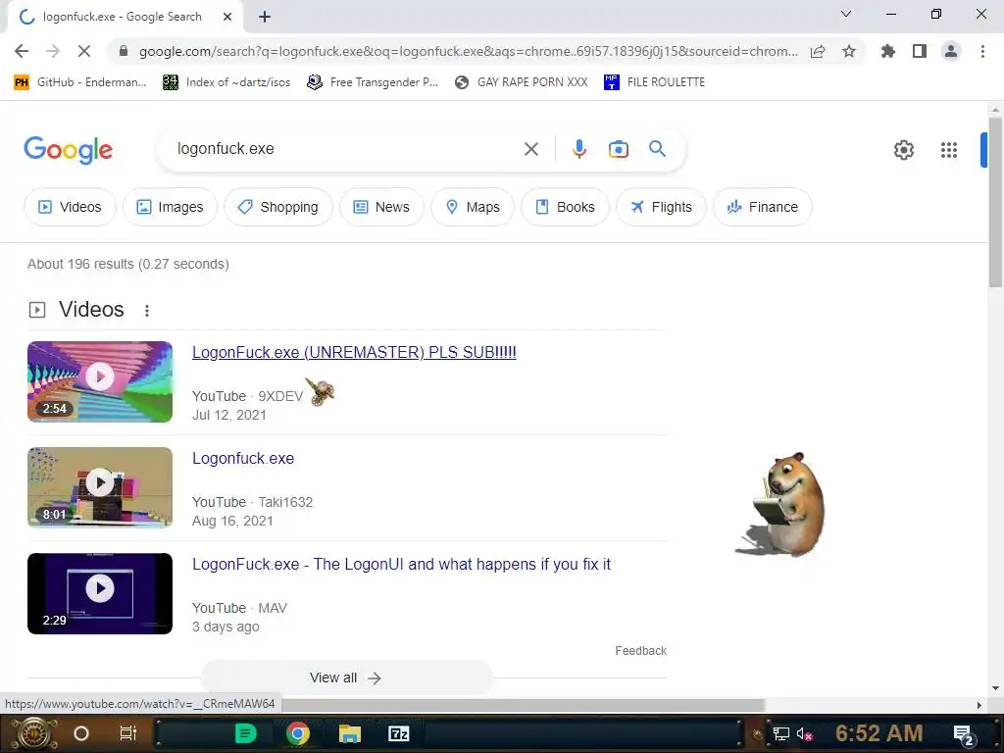The width and height of the screenshot is (1004, 753).
Task: Open the green notes app on taskbar
Action: coord(246,733)
